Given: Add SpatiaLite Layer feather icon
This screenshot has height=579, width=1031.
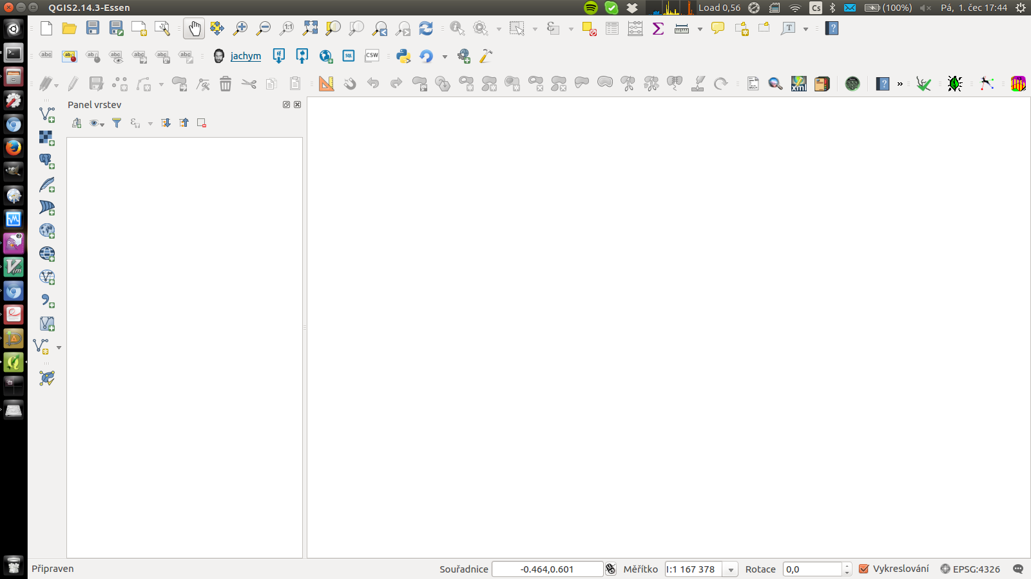Looking at the screenshot, I should (x=47, y=185).
